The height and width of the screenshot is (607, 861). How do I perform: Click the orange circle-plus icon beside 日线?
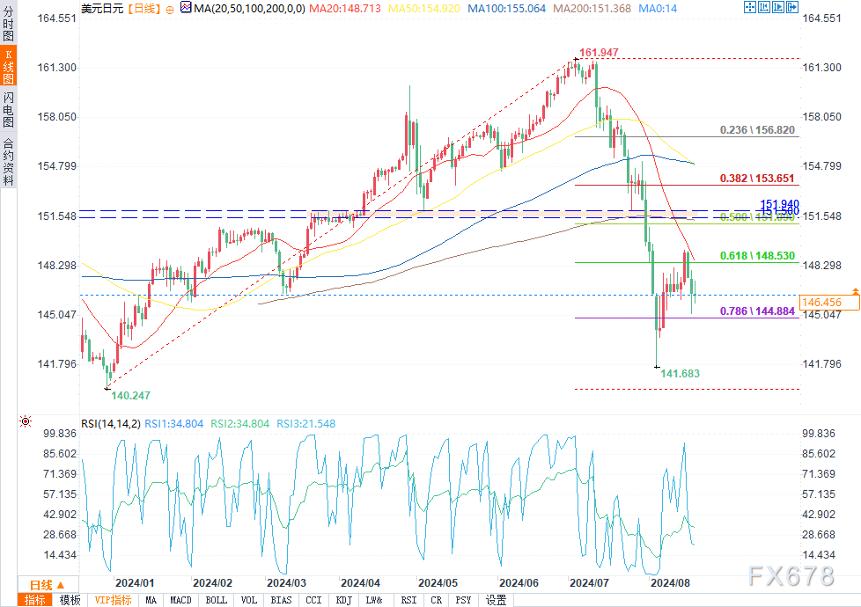click(170, 10)
